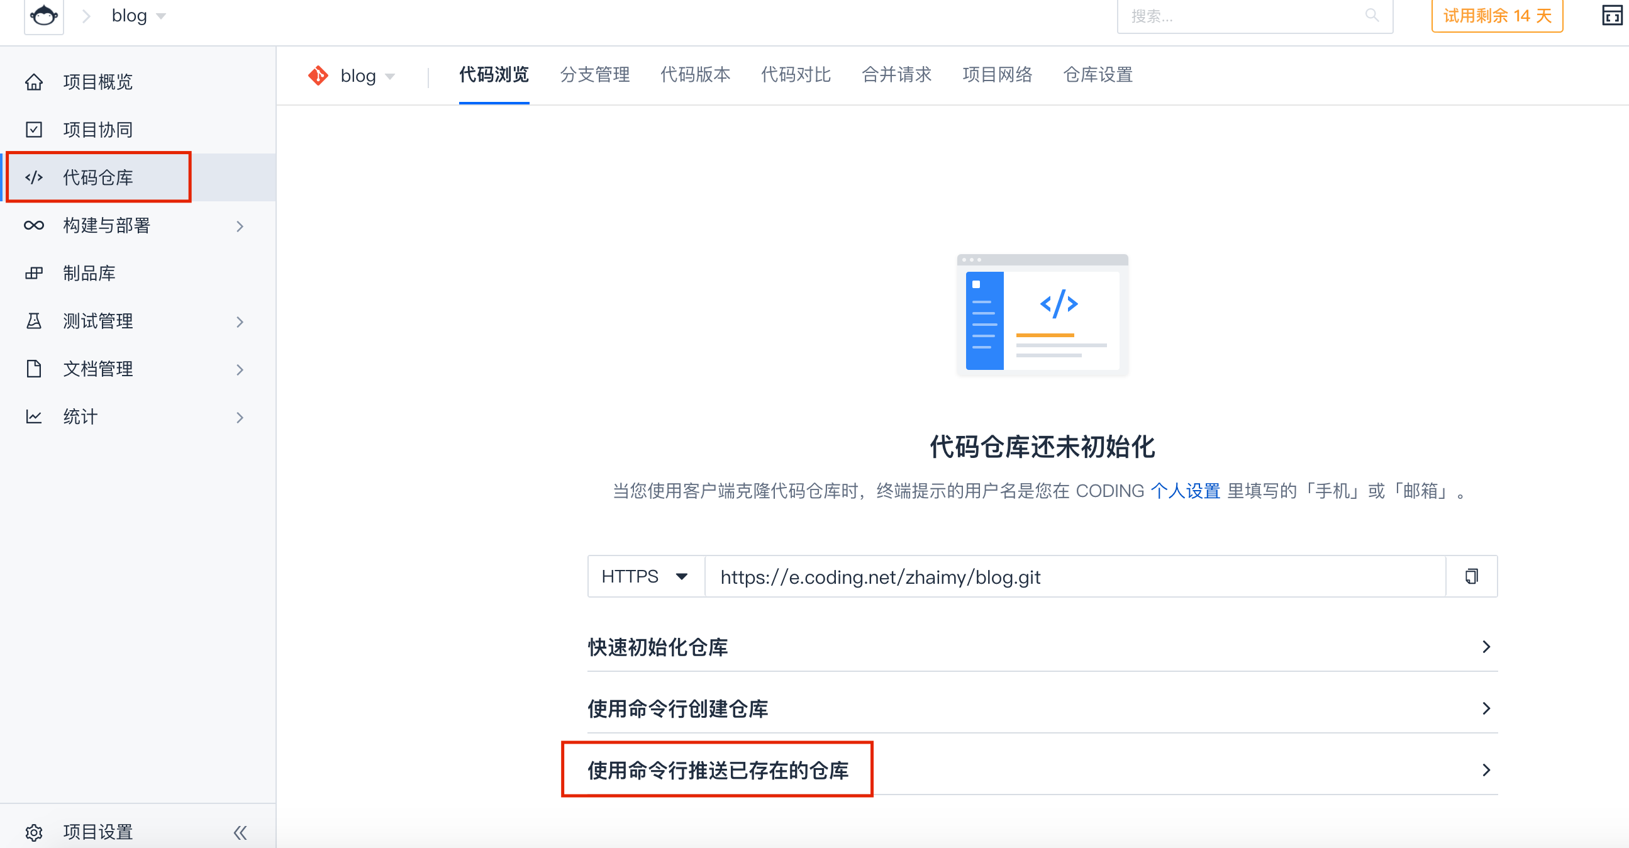Click the 文档管理 sidebar icon
The image size is (1629, 848).
pos(32,370)
